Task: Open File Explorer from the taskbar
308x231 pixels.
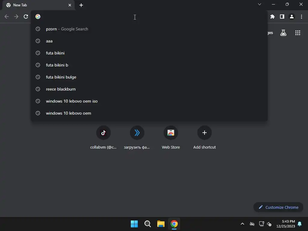Action: click(161, 224)
